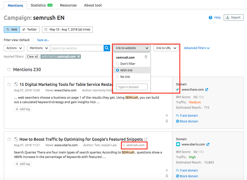This screenshot has width=247, height=180.
Task: Open www.oberlo.com domain external link icon
Action: [208, 144]
